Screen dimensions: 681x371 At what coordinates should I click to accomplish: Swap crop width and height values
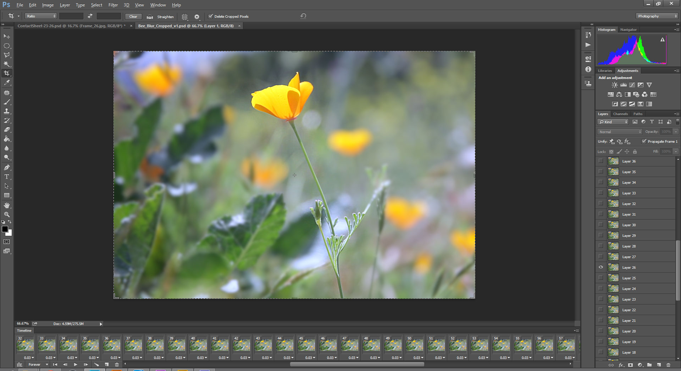tap(90, 16)
